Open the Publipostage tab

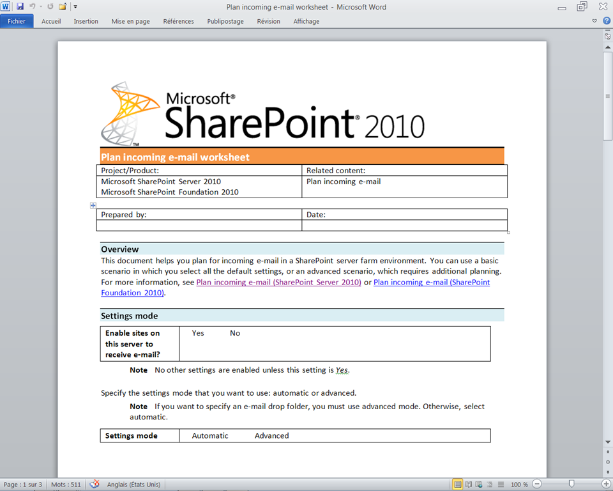point(225,21)
